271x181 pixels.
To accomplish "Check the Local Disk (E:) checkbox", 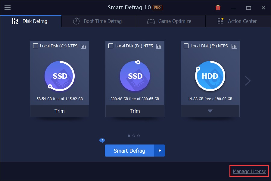I will [186, 46].
